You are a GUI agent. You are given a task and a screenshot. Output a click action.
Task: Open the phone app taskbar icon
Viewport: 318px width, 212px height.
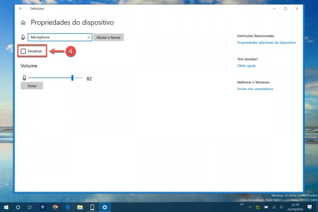coord(92,207)
